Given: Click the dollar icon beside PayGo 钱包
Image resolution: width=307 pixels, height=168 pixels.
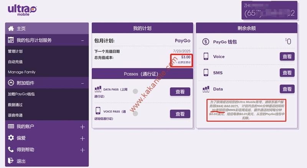Looking at the screenshot, I should point(206,42).
